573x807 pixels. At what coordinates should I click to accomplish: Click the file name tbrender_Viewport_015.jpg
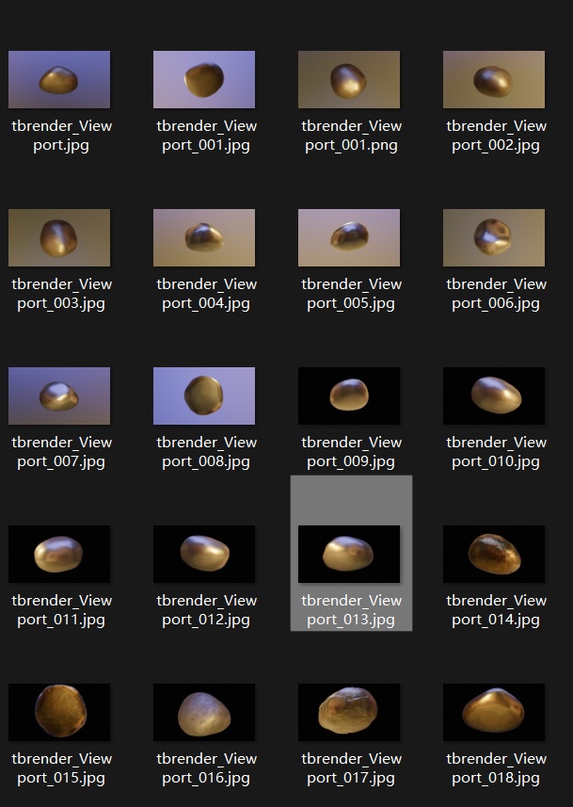(61, 767)
